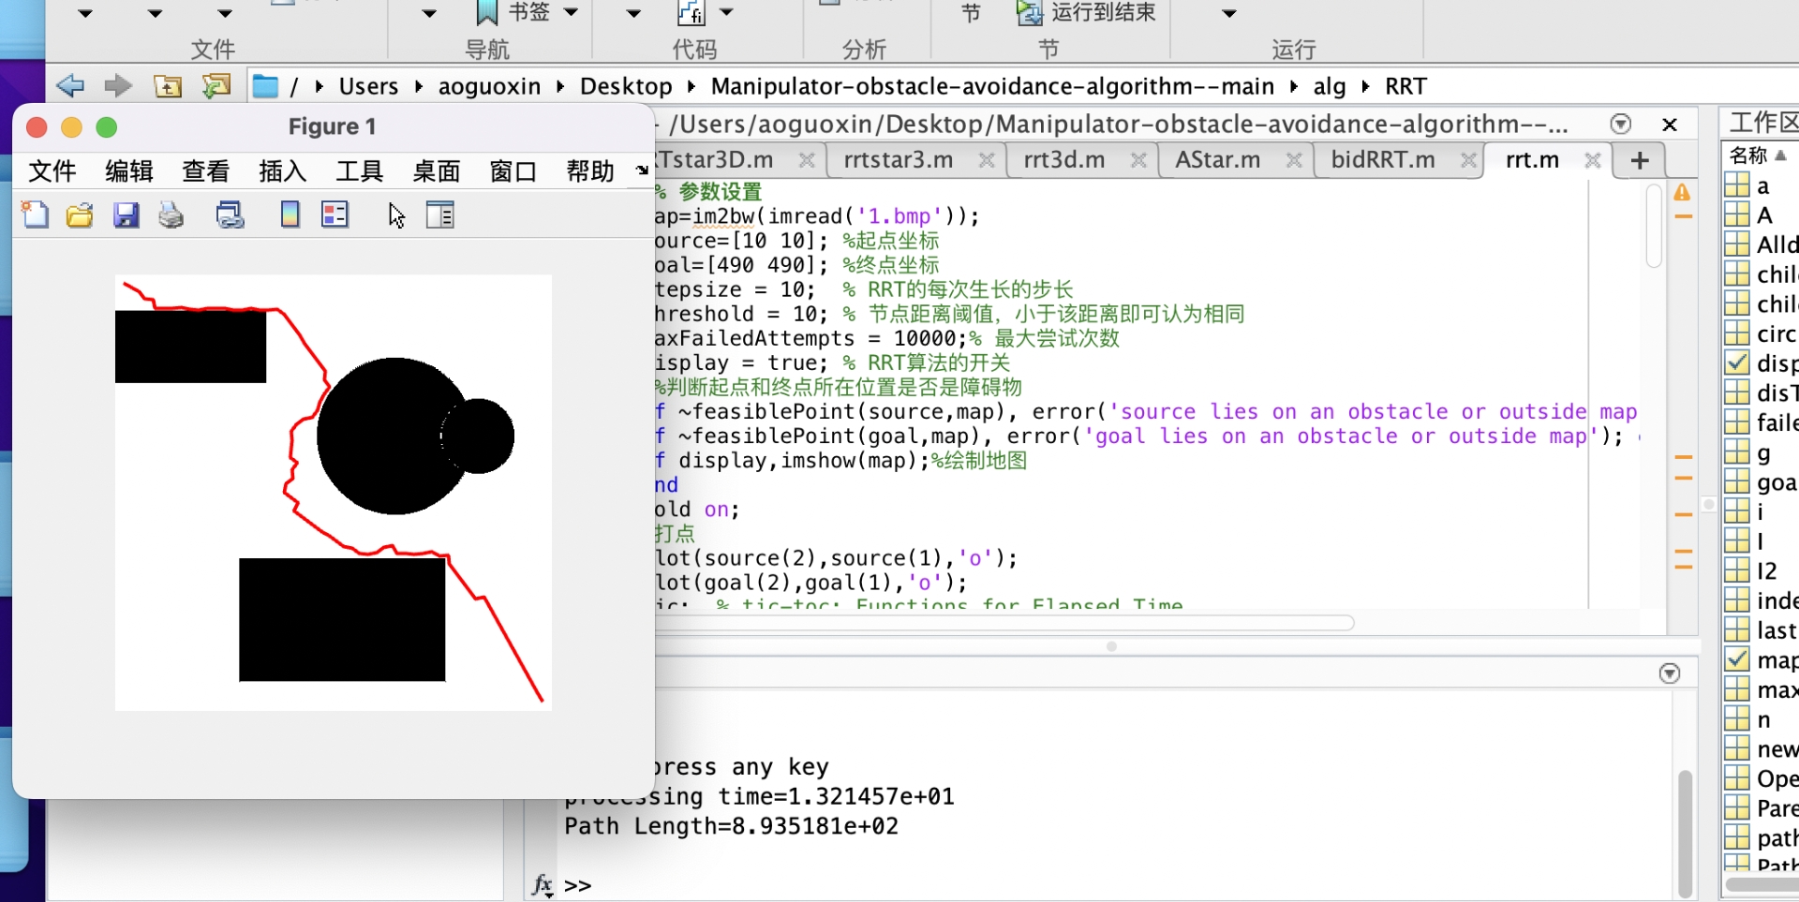
Task: Select variable 'goa' in workspace
Action: [x=1777, y=482]
